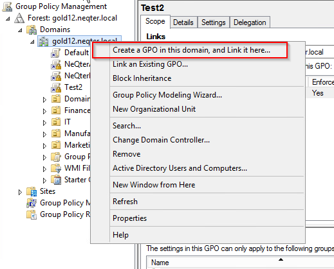Click the Yes cell under Enforced
This screenshot has width=334, height=269.
click(318, 93)
